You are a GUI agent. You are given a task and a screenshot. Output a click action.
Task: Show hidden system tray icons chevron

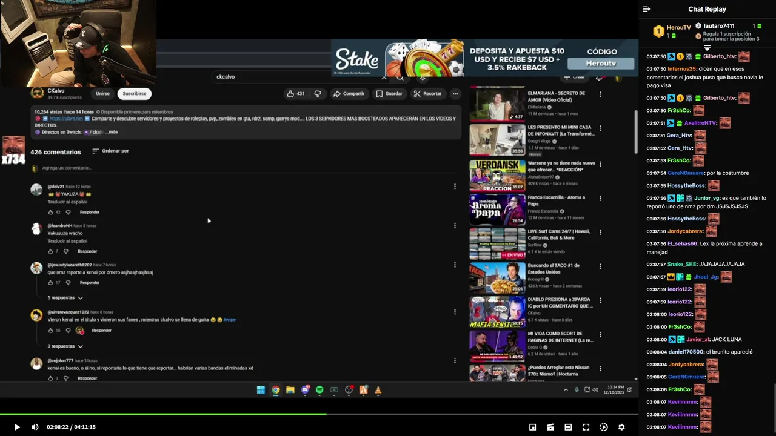tap(566, 390)
